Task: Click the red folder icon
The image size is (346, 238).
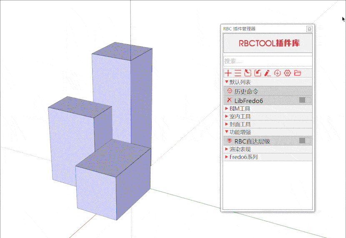Action: (x=297, y=73)
